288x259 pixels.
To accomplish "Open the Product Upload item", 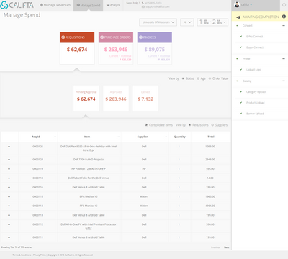I will (x=255, y=103).
